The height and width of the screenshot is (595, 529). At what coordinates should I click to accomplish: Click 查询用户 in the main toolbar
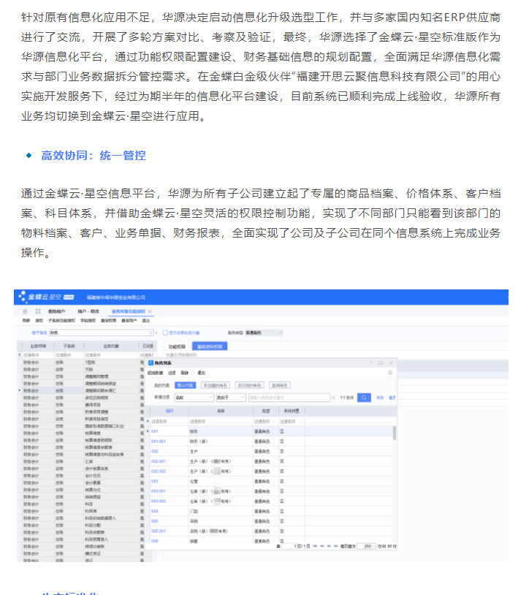(x=129, y=321)
